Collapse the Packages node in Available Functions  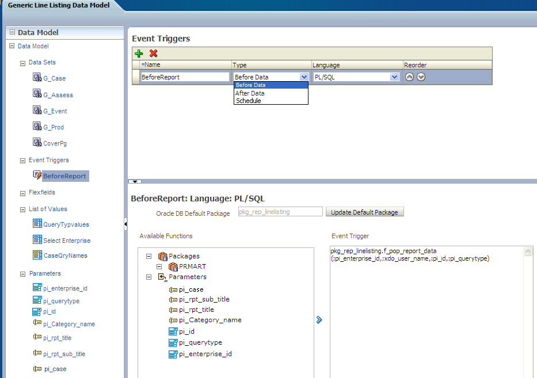[148, 256]
